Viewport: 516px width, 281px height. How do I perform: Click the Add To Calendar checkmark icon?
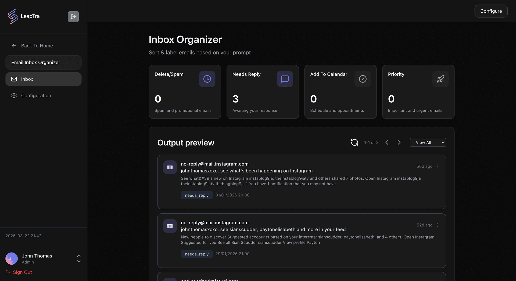(363, 79)
